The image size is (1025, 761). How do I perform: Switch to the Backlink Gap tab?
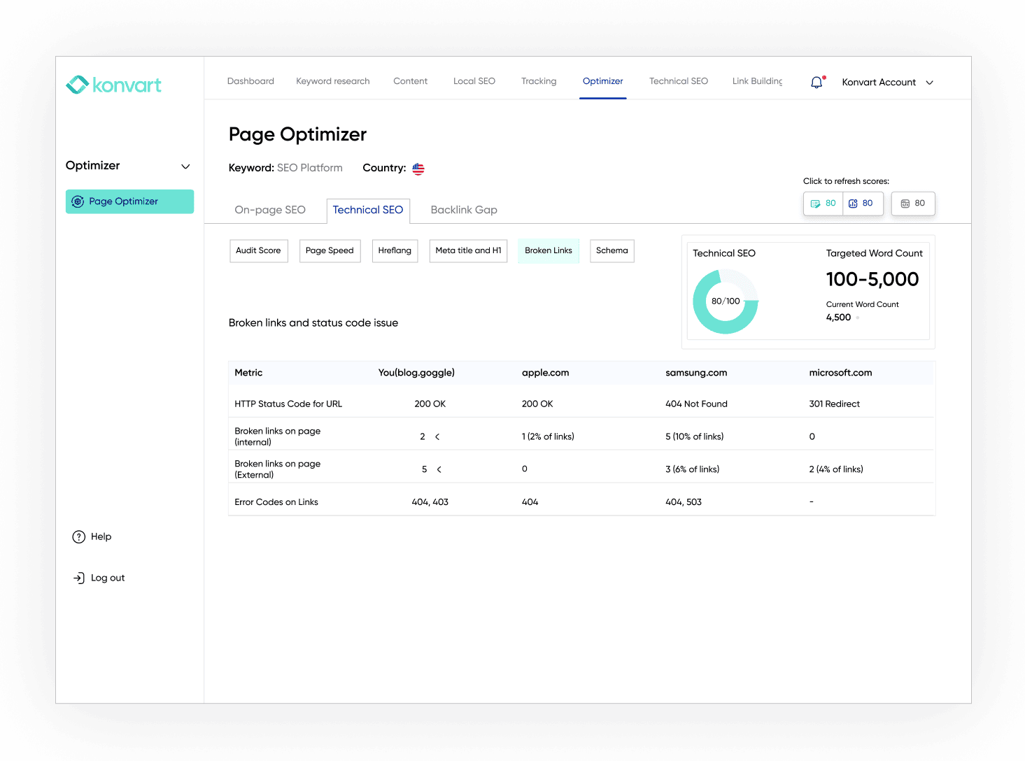pos(463,210)
